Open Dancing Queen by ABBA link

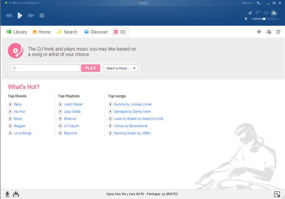pos(132,133)
